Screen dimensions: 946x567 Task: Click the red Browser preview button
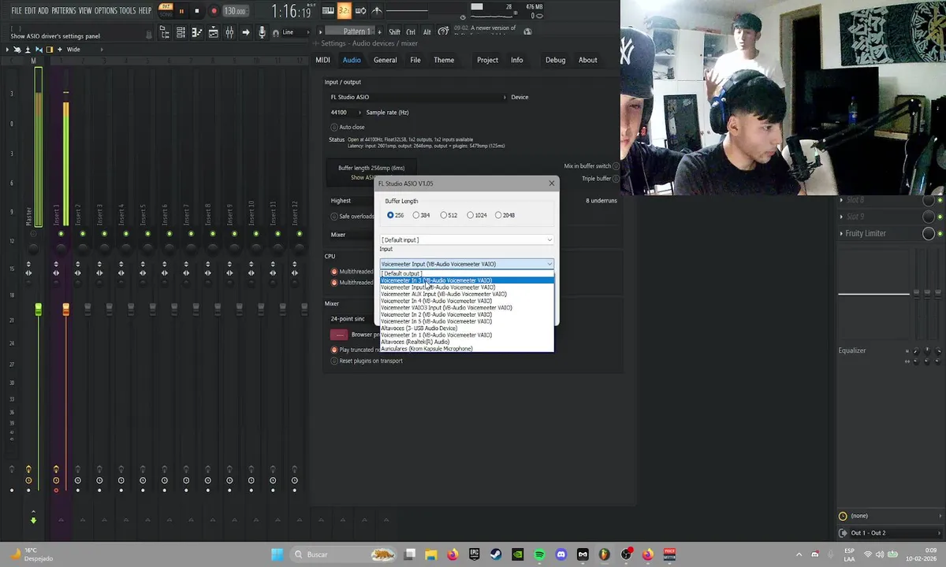pyautogui.click(x=338, y=335)
